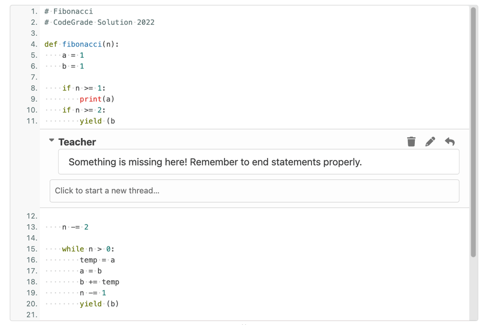Image resolution: width=488 pixels, height=325 pixels.
Task: Click line number 13 beside n -= 2
Action: pyautogui.click(x=32, y=227)
